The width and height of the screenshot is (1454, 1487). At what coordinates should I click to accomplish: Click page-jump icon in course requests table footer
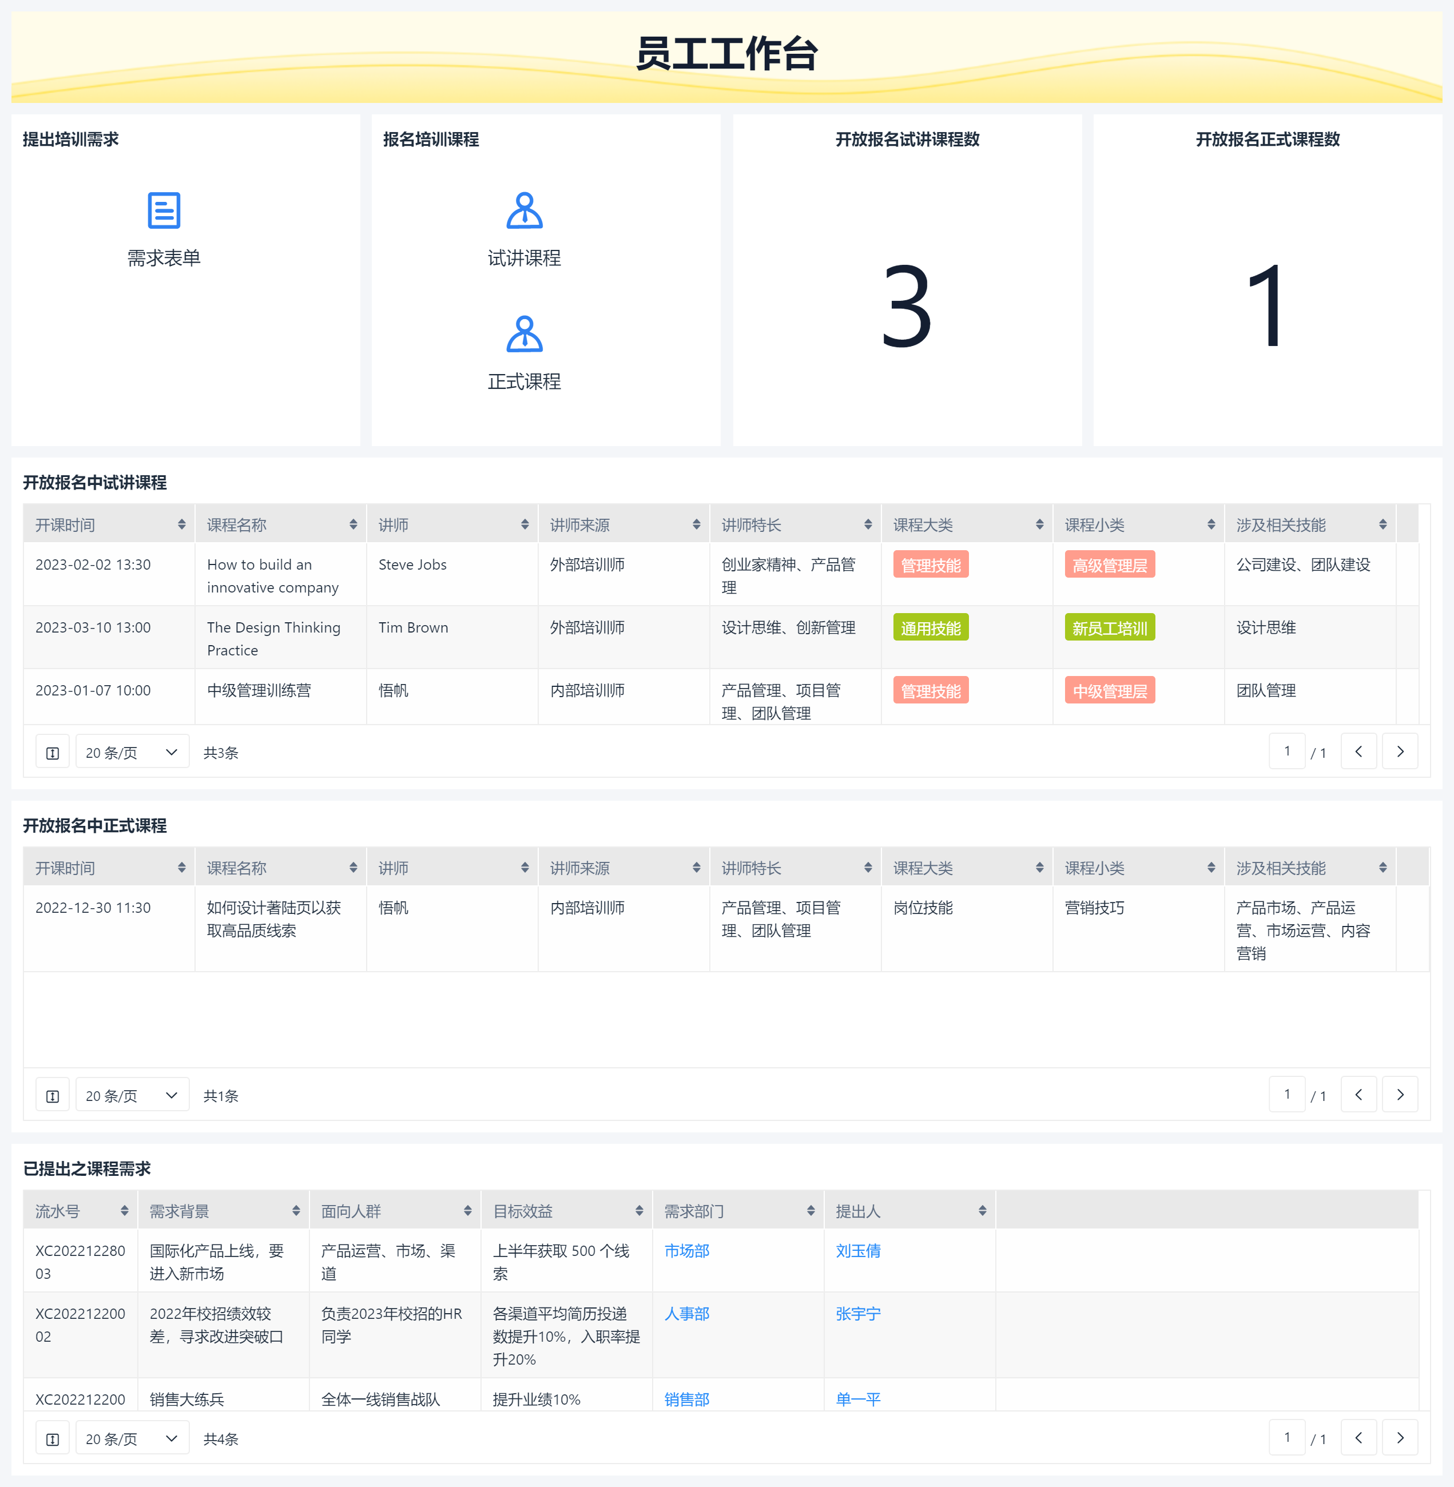click(x=53, y=1439)
